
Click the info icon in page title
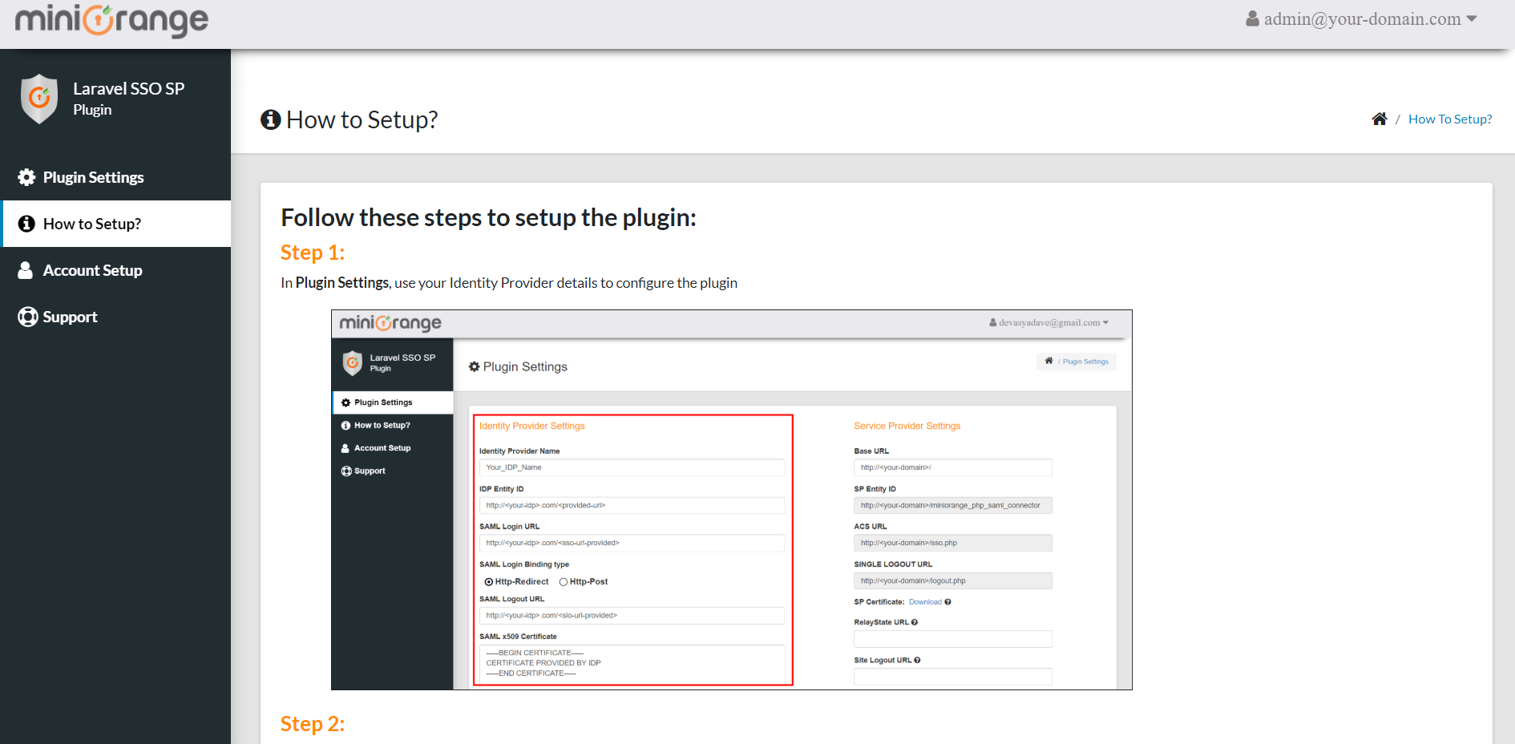[271, 119]
